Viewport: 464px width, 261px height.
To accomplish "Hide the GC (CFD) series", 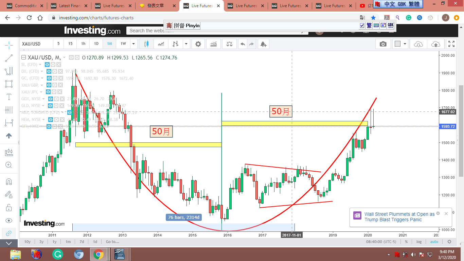I will 49,78.
